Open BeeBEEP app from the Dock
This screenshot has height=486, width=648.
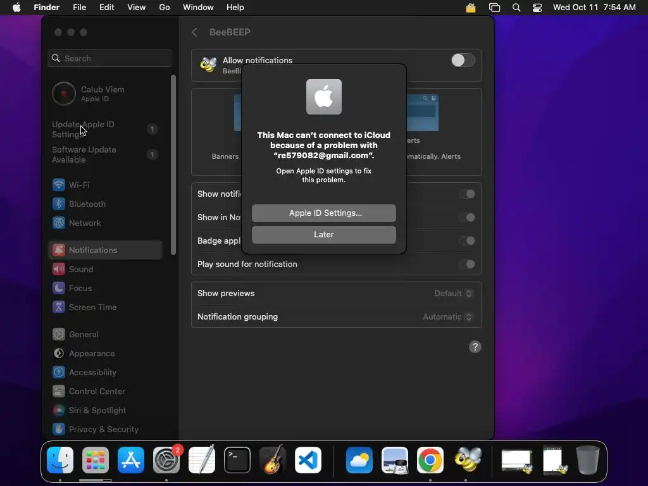468,460
